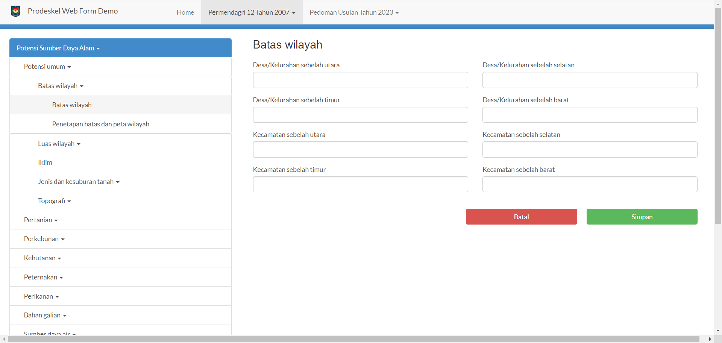Open Permendagri 12 Tahun 2007 menu
This screenshot has height=343, width=722.
click(x=252, y=12)
